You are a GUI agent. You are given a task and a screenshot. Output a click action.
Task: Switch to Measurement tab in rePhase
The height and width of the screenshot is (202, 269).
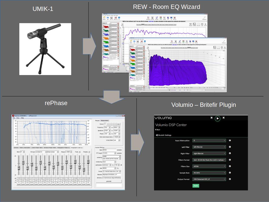point(104,121)
